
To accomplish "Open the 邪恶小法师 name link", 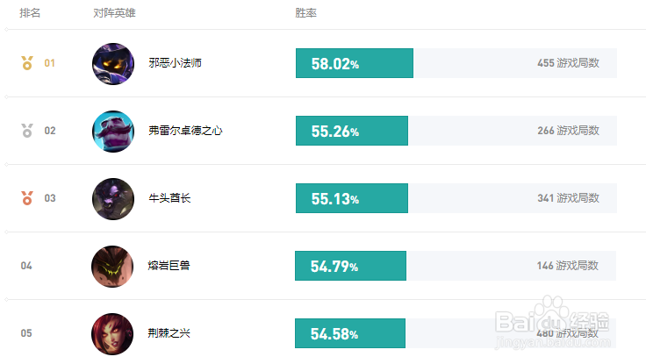I will (175, 63).
